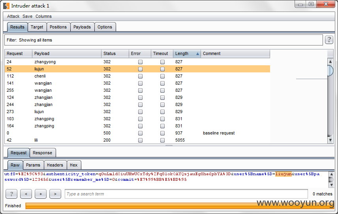Viewport: 338px width, 214px height.
Task: Sort by Length column ascending arrow
Action: point(197,54)
